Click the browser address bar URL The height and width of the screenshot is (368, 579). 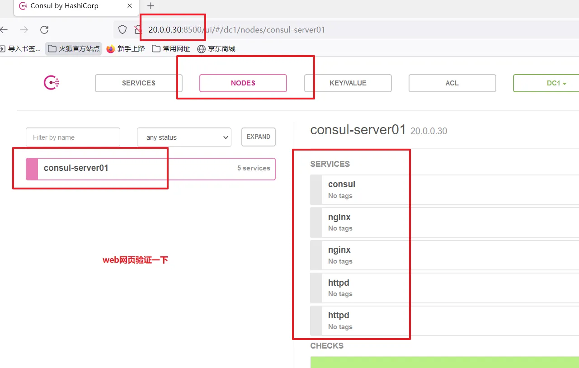click(x=237, y=30)
